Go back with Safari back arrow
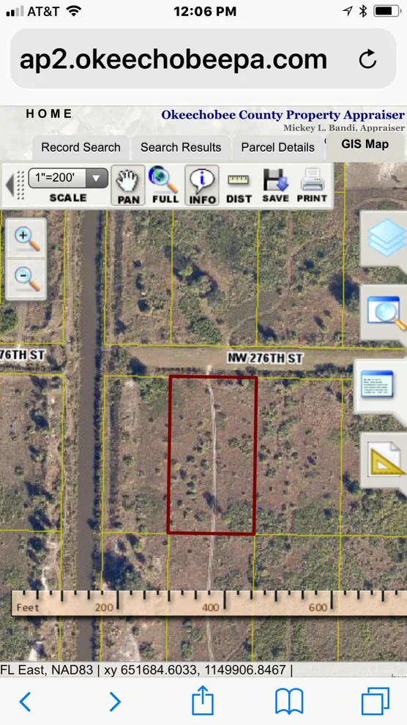The width and height of the screenshot is (407, 725). point(26,702)
